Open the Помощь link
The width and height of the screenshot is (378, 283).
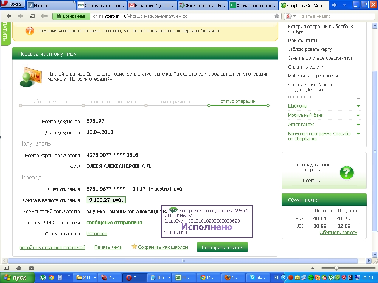pyautogui.click(x=311, y=181)
